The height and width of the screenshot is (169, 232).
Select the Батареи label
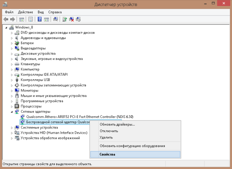click(27, 43)
